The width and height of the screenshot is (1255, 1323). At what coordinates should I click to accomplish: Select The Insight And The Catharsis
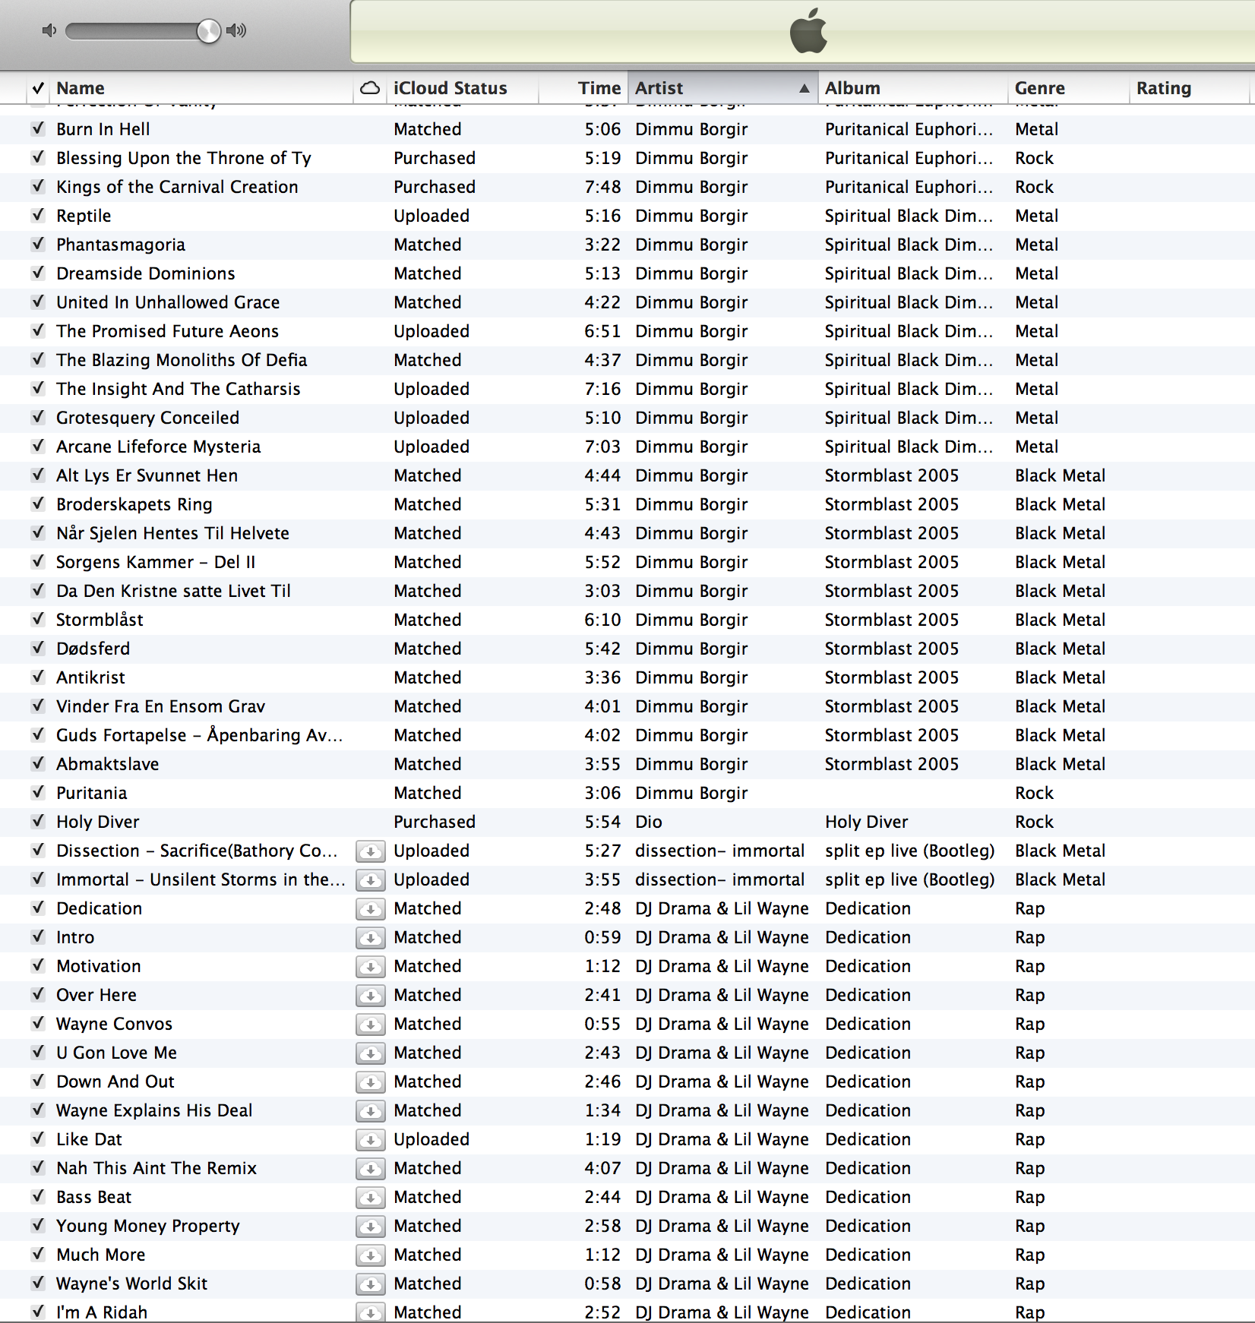(x=179, y=389)
